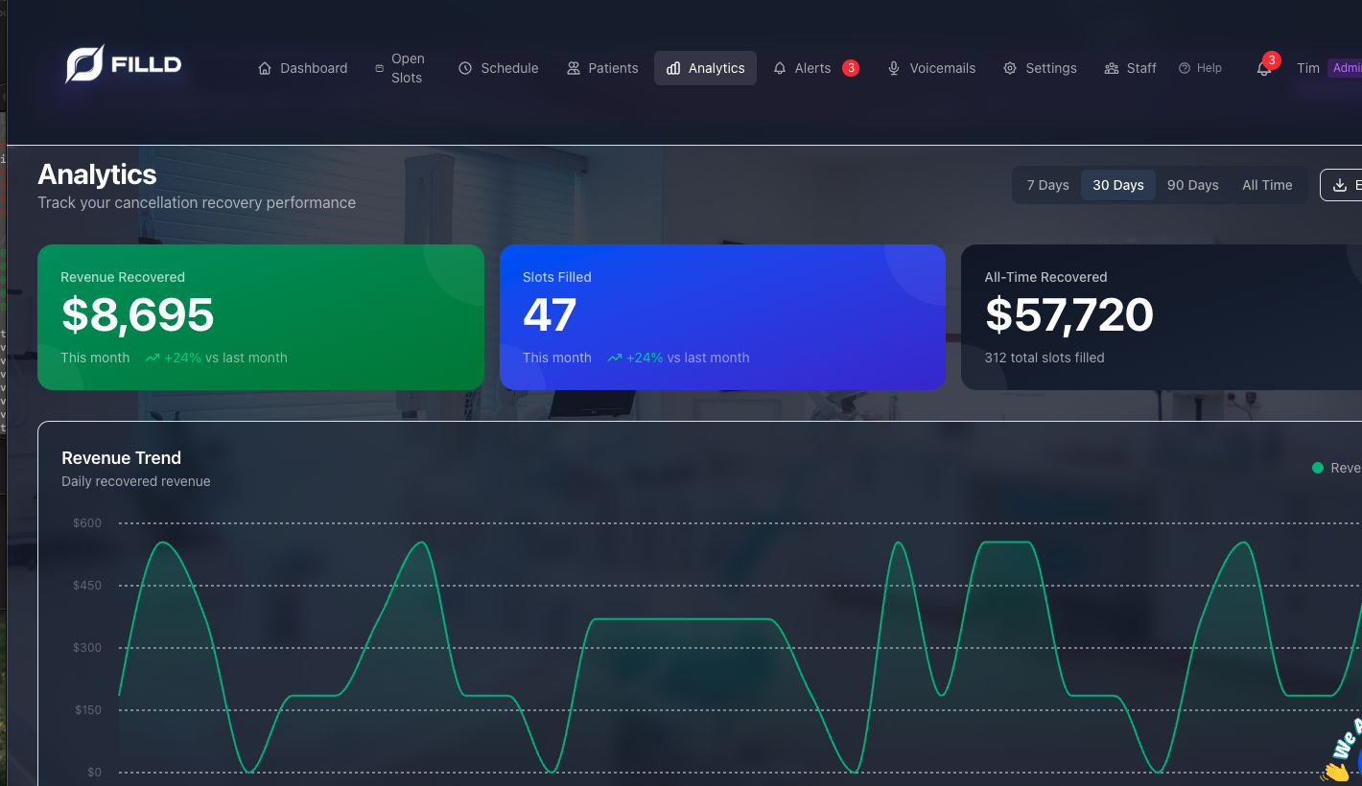
Task: Click the Open Slots calendar icon
Action: [380, 68]
